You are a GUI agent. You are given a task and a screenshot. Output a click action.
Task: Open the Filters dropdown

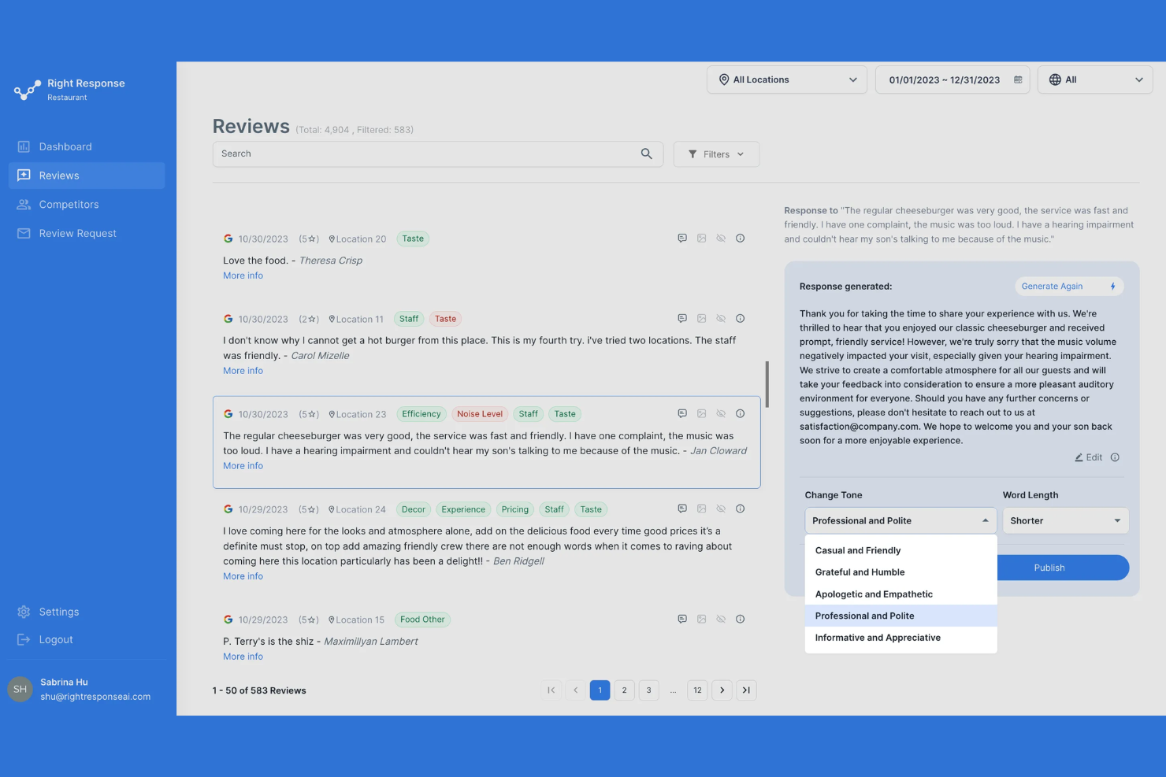(x=715, y=154)
